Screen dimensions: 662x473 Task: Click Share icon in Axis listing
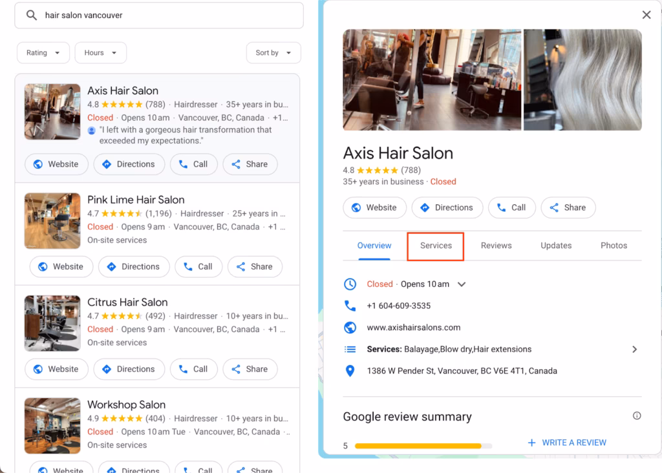236,164
